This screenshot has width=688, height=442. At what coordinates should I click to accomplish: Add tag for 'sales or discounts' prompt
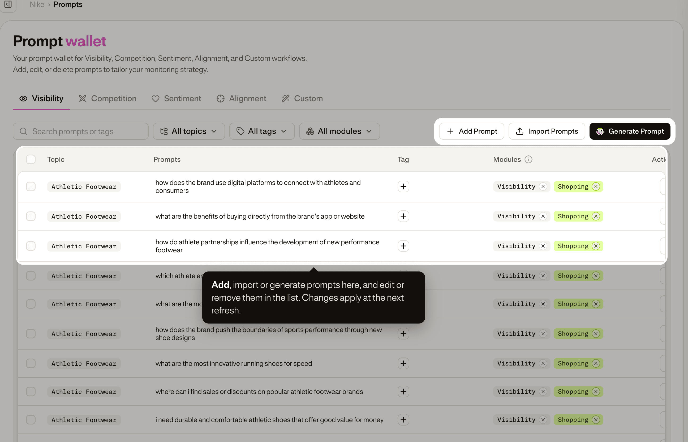pyautogui.click(x=403, y=392)
